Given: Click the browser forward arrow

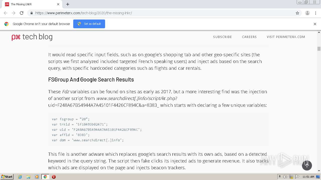Looking at the screenshot, I should [14, 13].
